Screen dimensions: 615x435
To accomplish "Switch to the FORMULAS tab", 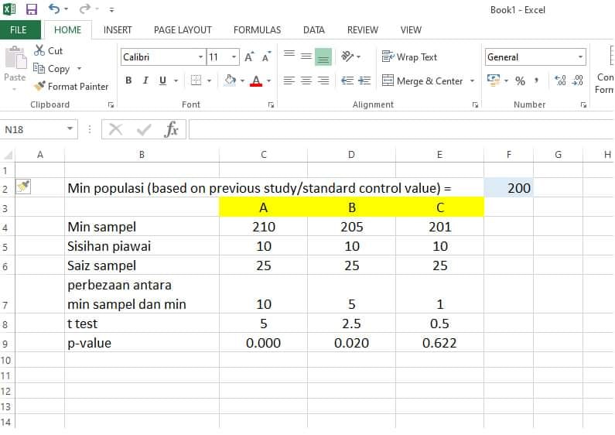I will (x=258, y=30).
